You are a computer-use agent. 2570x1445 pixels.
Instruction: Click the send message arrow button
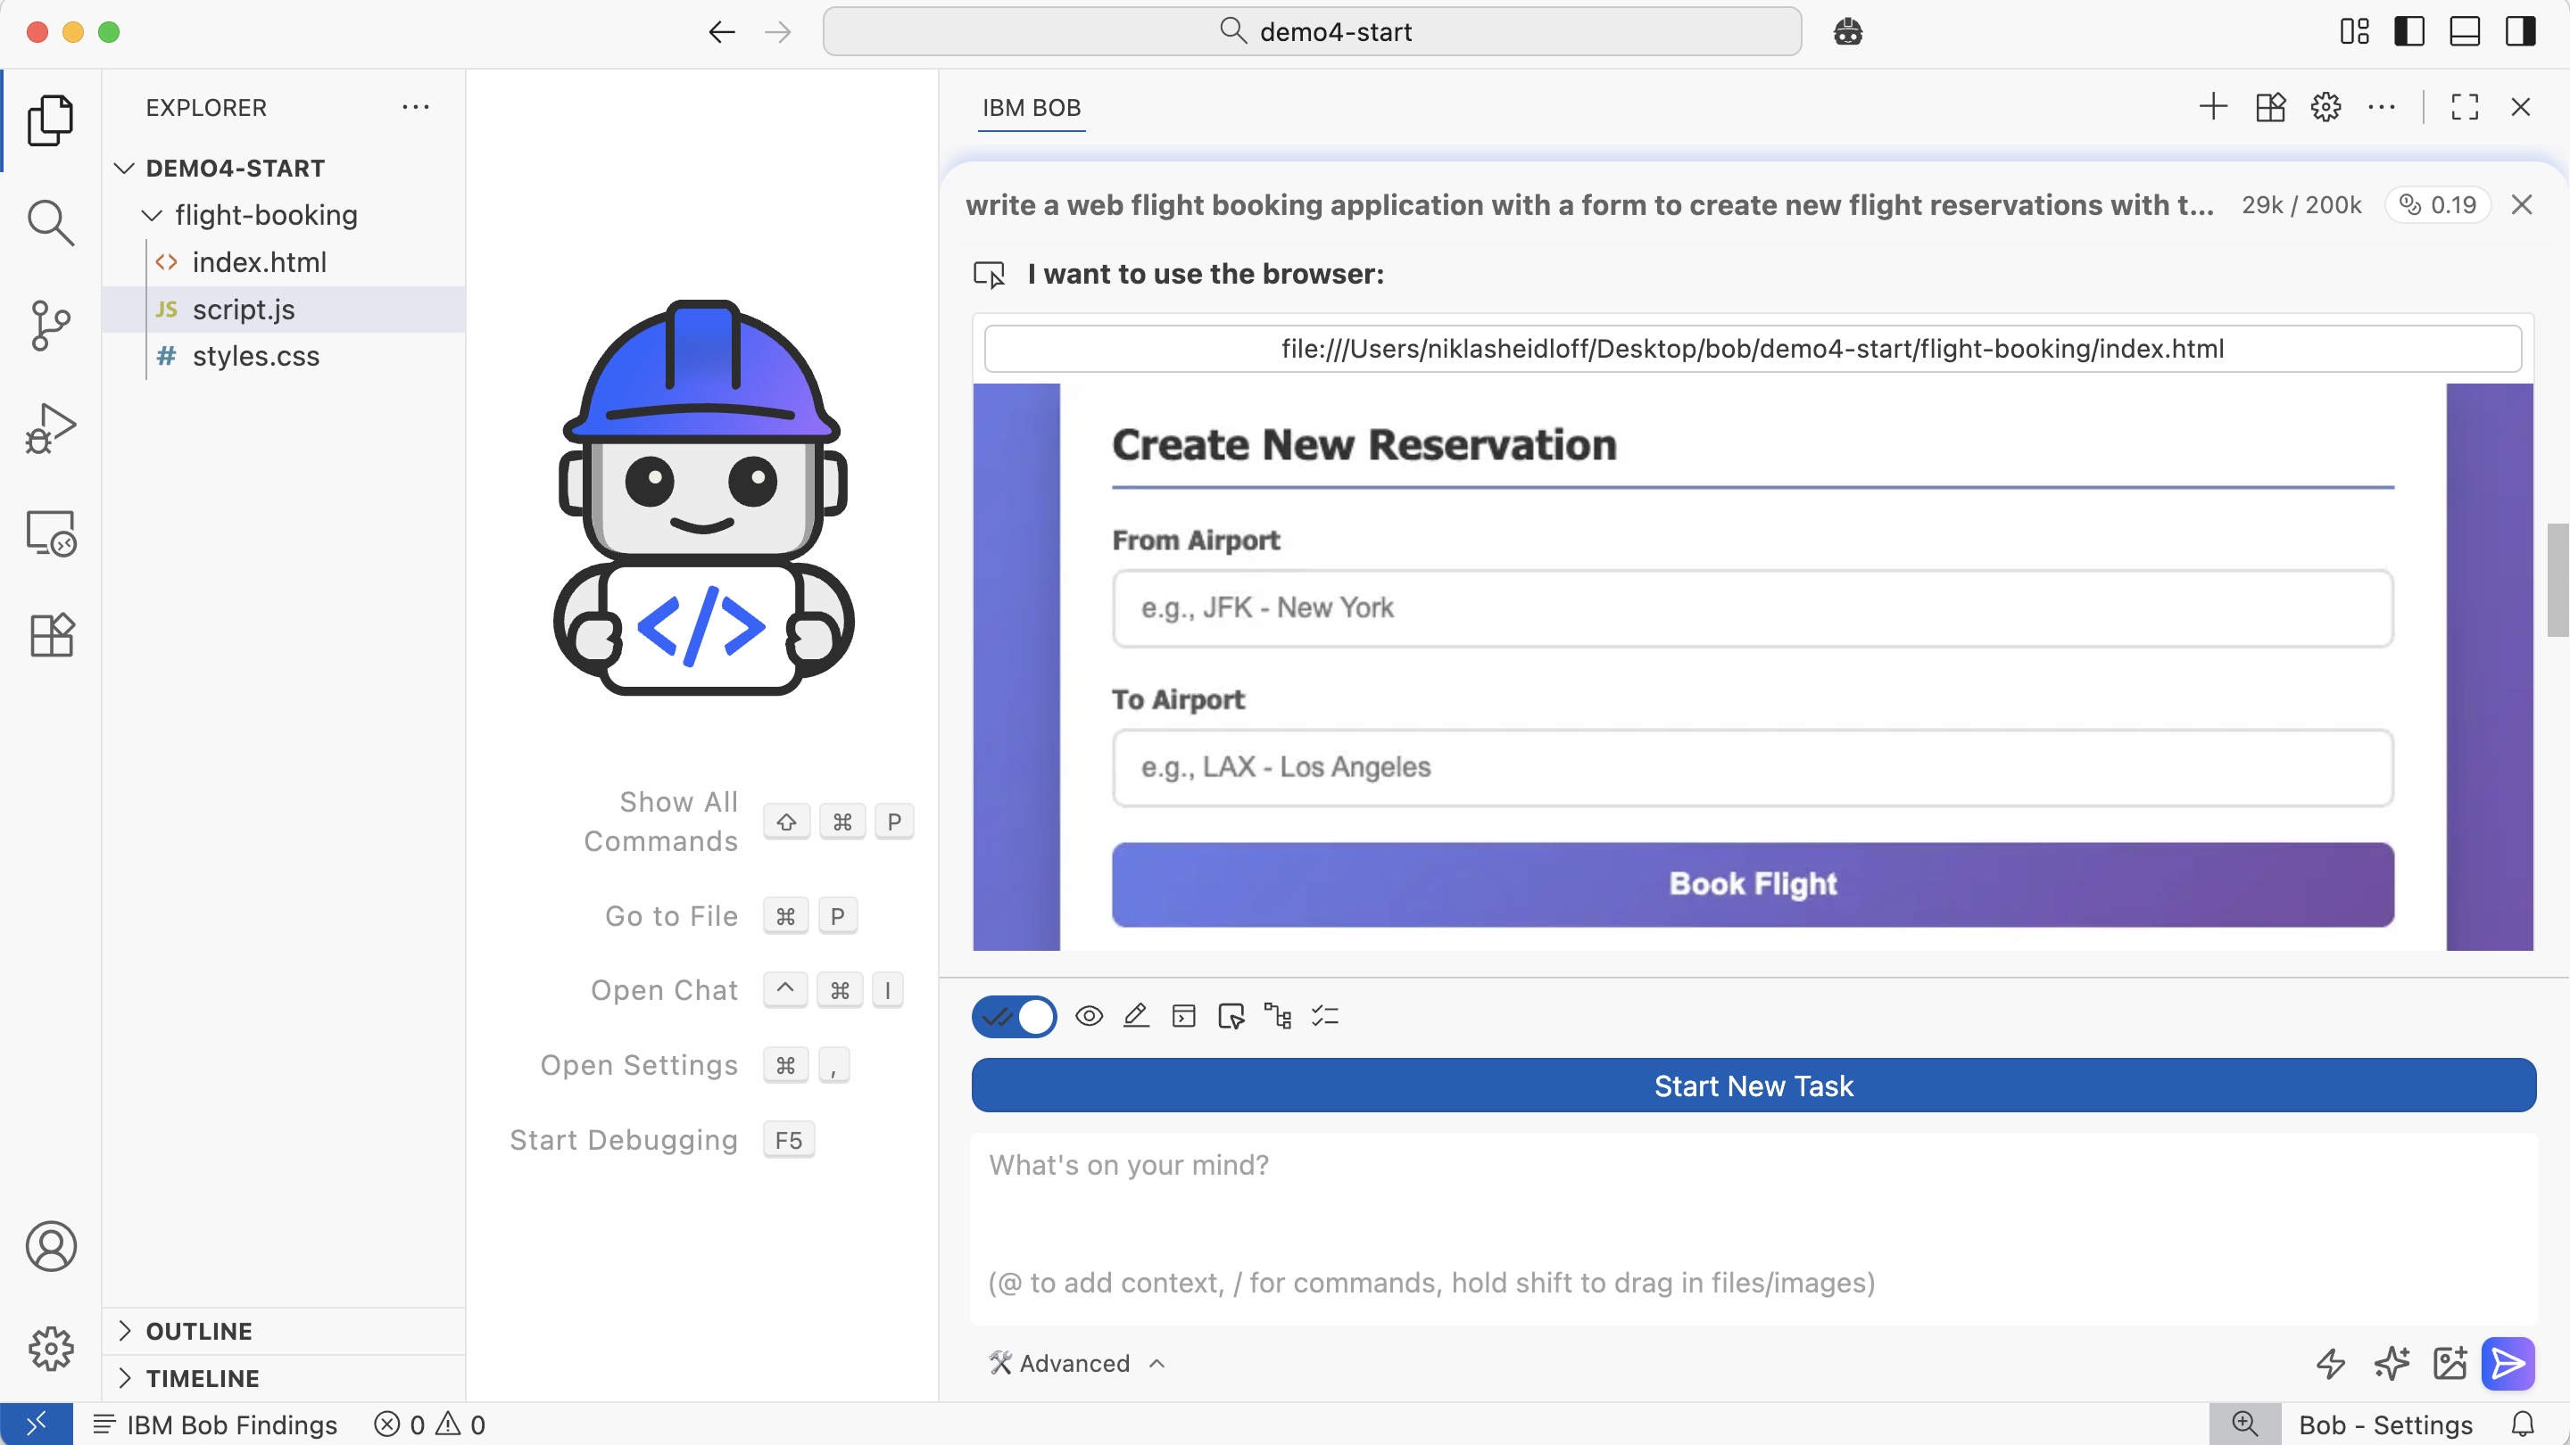[2508, 1362]
